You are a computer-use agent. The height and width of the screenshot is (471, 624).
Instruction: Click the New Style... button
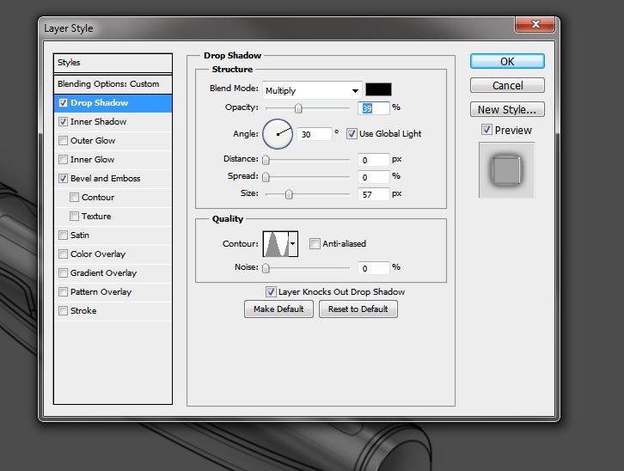point(506,109)
